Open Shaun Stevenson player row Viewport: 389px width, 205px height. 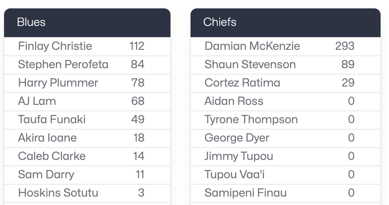tap(285, 65)
